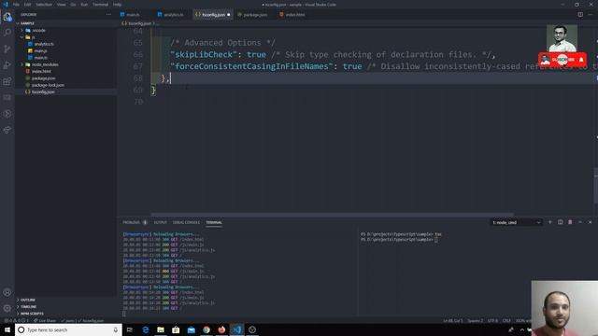
Task: Click line number 66 in the gutter
Action: point(137,54)
